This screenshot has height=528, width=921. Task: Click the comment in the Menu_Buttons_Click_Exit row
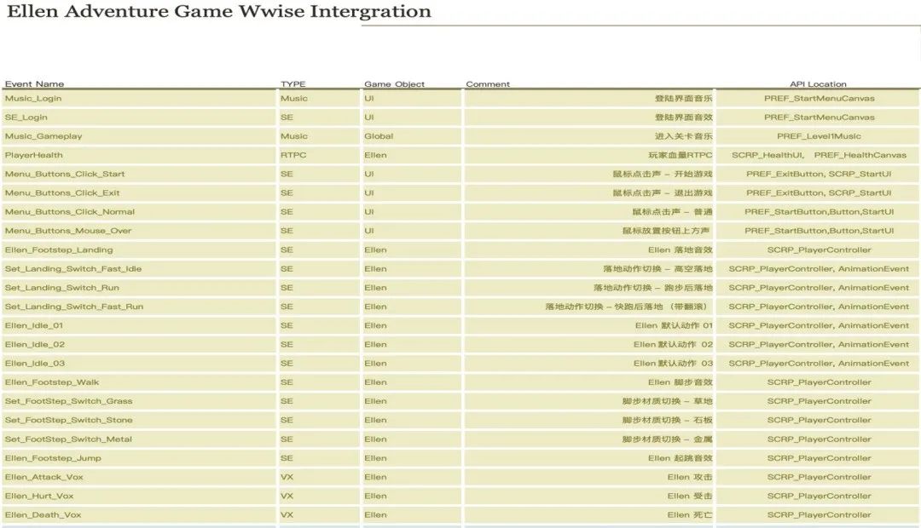point(662,192)
